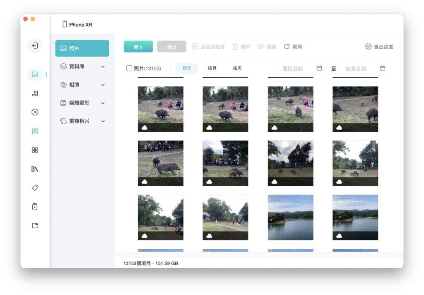The width and height of the screenshot is (424, 295).
Task: Switch to the 按月 view tab
Action: point(212,68)
